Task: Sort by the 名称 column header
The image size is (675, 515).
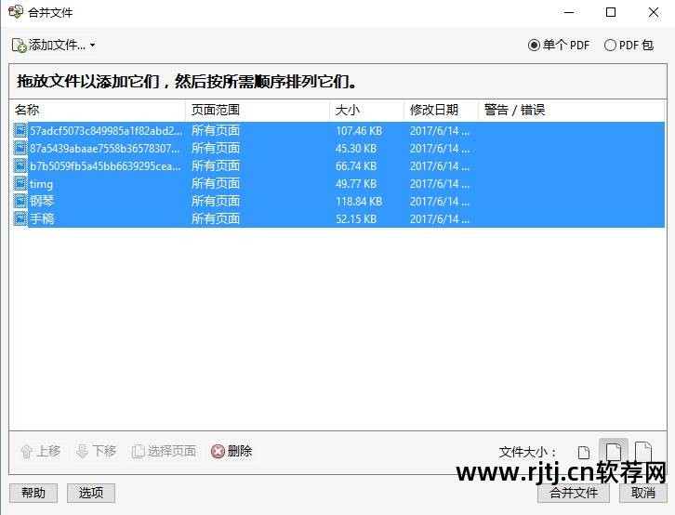Action: tap(98, 110)
